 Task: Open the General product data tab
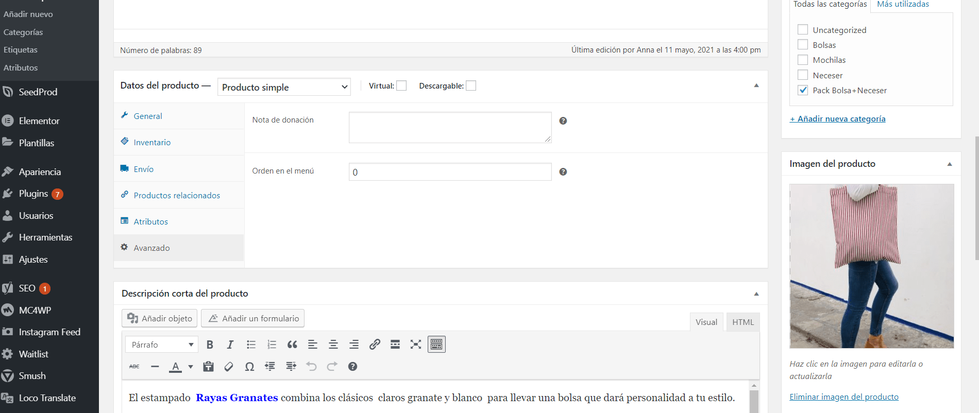(x=179, y=116)
